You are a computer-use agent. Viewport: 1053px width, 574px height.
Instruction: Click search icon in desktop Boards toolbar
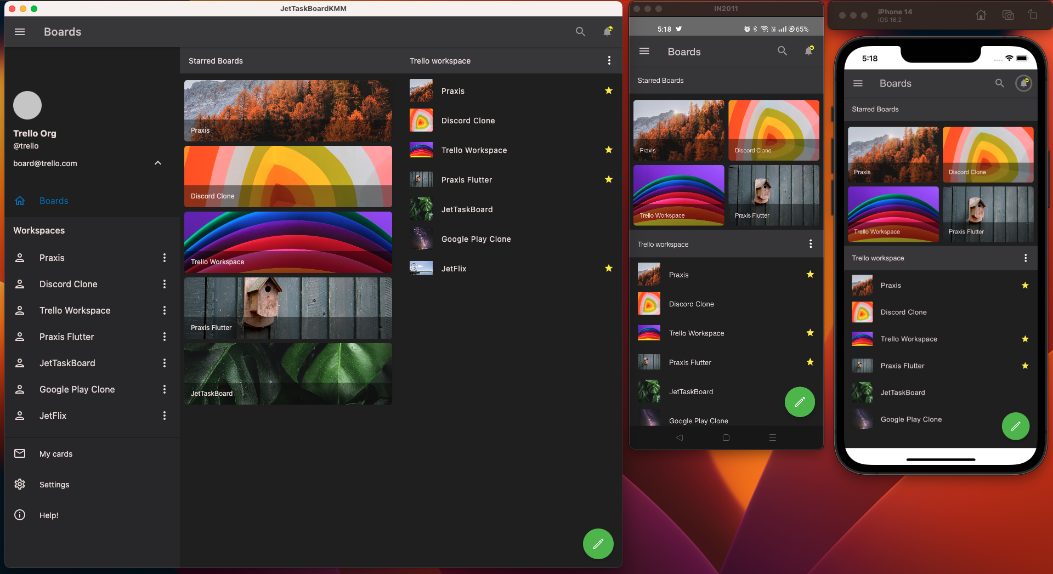point(580,32)
